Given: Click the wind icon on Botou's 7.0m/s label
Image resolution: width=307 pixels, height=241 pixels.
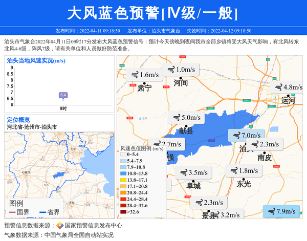Looking at the screenshot, I should (x=237, y=136).
